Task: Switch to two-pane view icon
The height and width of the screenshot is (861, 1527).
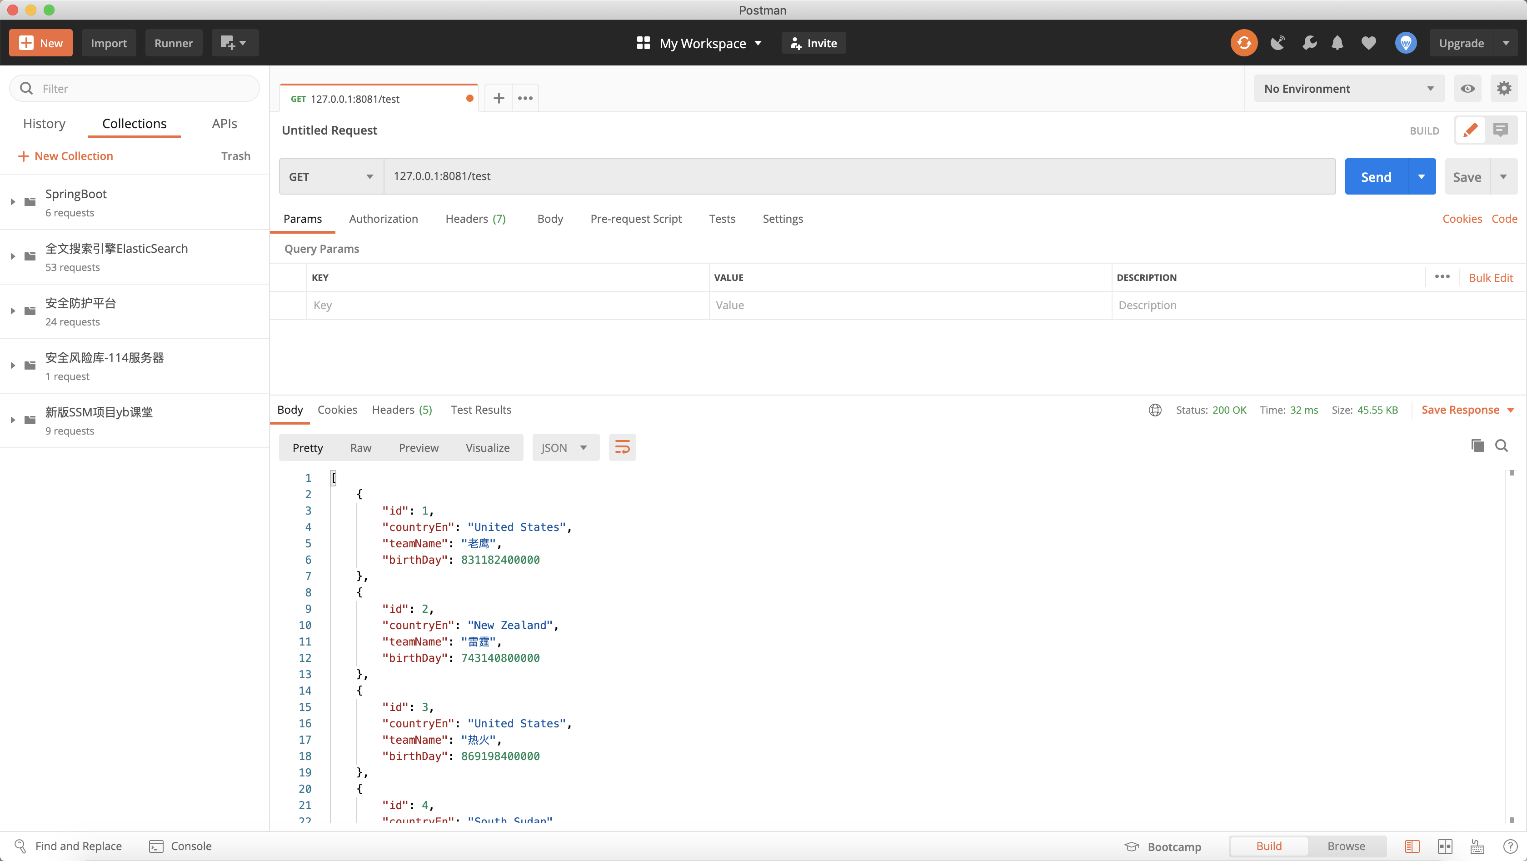Action: click(x=1445, y=847)
